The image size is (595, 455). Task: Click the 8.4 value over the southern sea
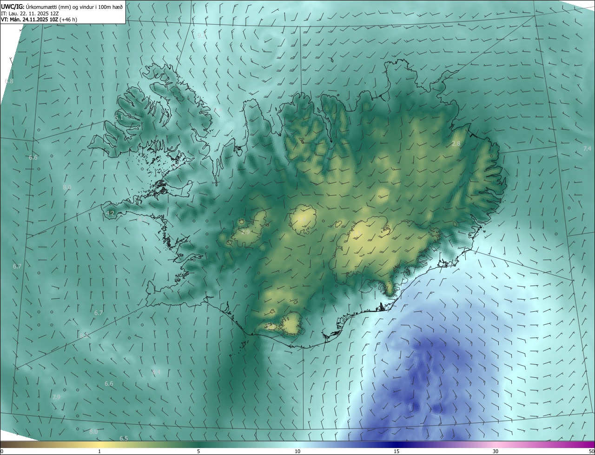pyautogui.click(x=156, y=372)
